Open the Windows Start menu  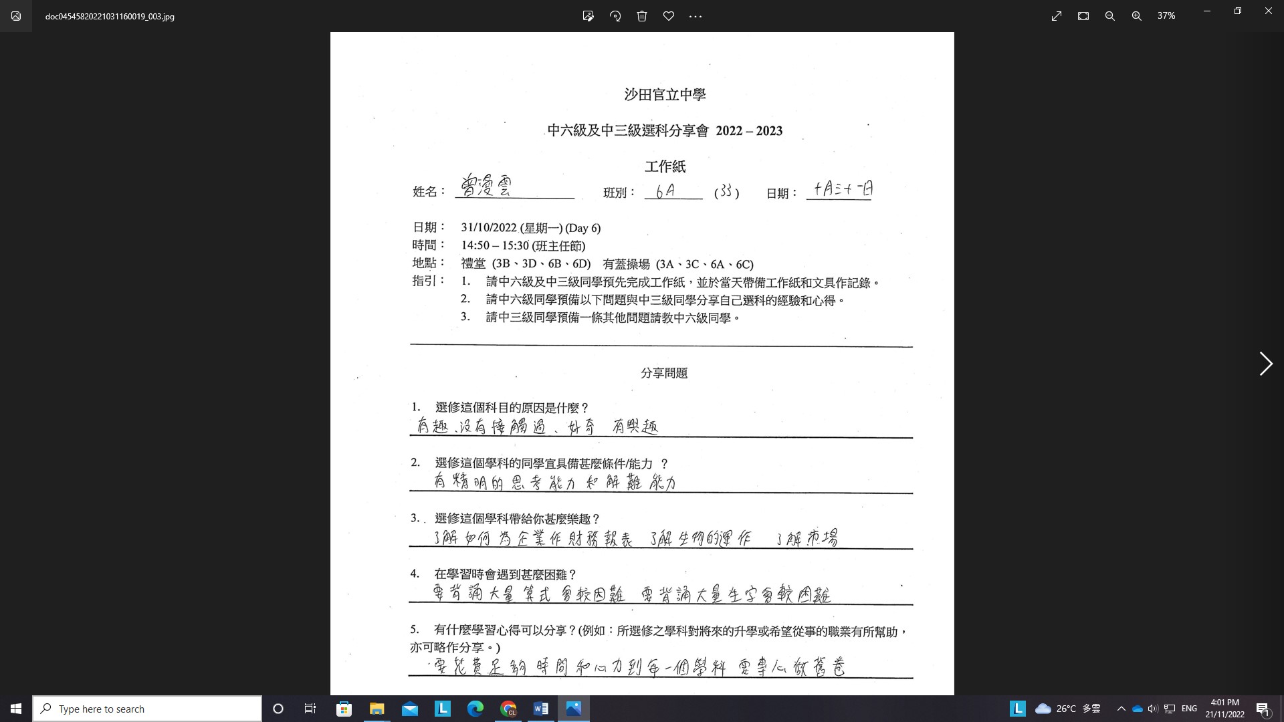[16, 709]
